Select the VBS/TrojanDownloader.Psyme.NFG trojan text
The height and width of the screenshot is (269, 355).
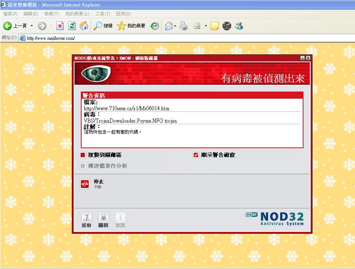[x=130, y=121]
